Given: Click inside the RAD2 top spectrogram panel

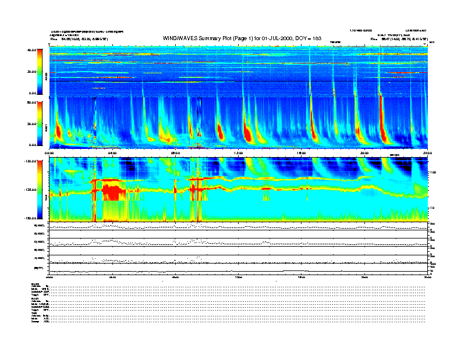Looking at the screenshot, I should click(x=239, y=71).
